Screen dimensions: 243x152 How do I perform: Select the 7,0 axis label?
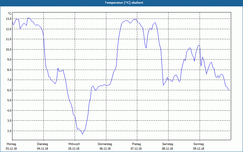[x=9, y=80]
